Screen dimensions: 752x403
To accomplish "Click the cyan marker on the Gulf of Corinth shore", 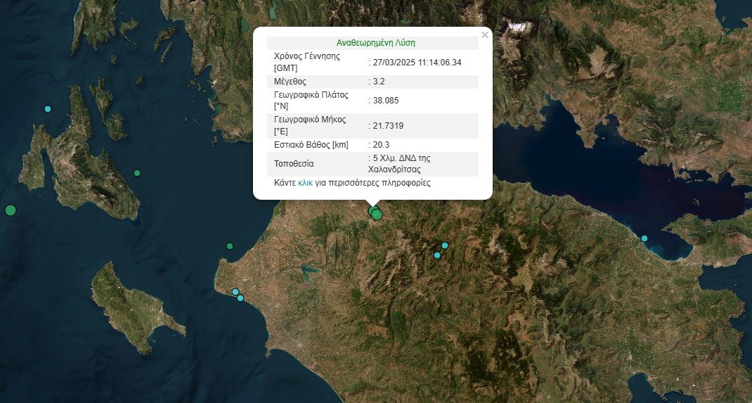I will 644,238.
